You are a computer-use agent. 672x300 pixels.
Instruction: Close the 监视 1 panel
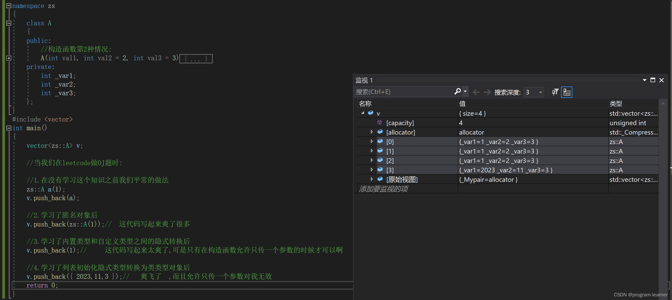[661, 80]
